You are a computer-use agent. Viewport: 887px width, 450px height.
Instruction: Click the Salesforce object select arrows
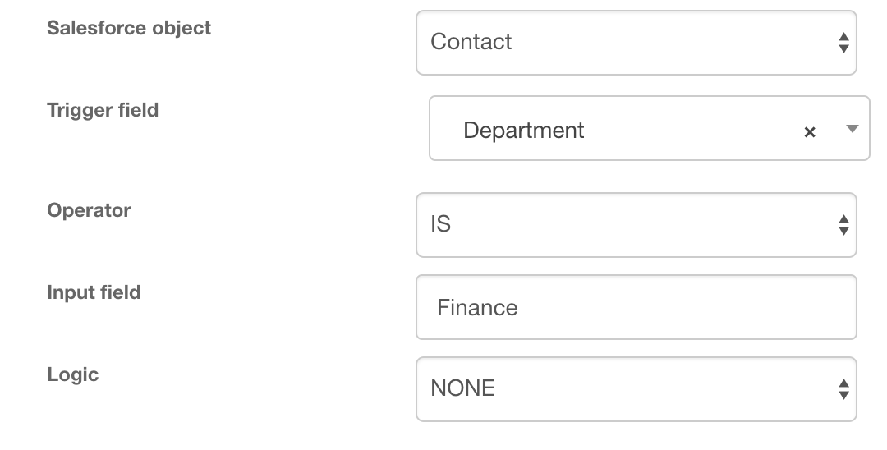click(x=843, y=43)
